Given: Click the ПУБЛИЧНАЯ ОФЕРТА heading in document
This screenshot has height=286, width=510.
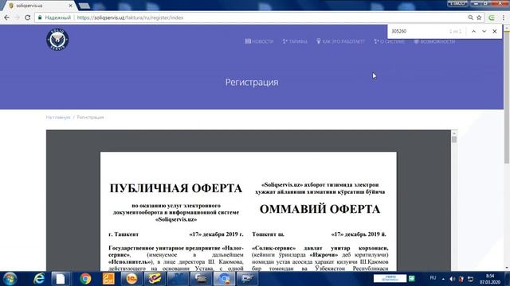Looking at the screenshot, I should (175, 188).
